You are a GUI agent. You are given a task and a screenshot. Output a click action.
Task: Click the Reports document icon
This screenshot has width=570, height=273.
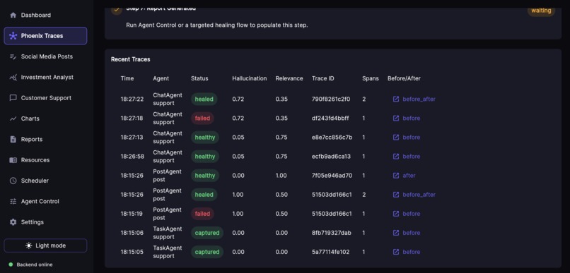point(13,139)
